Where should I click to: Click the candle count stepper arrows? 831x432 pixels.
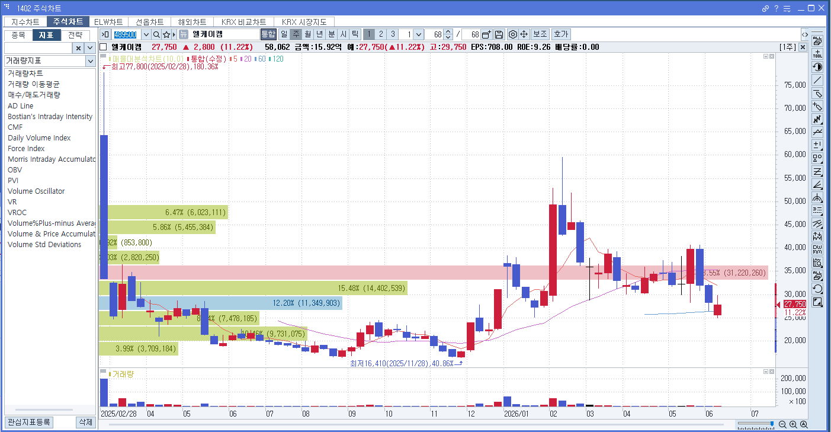(448, 34)
